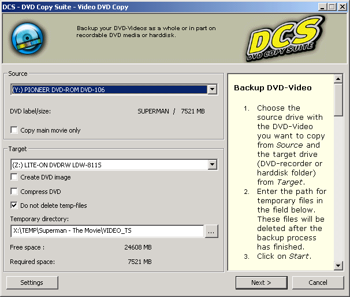
Task: Open the Settings dialog
Action: tap(32, 283)
